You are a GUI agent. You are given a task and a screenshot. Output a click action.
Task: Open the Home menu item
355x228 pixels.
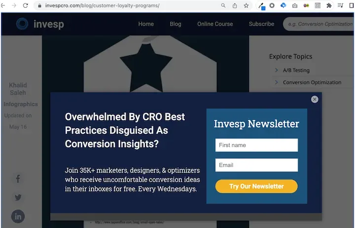[x=146, y=24]
